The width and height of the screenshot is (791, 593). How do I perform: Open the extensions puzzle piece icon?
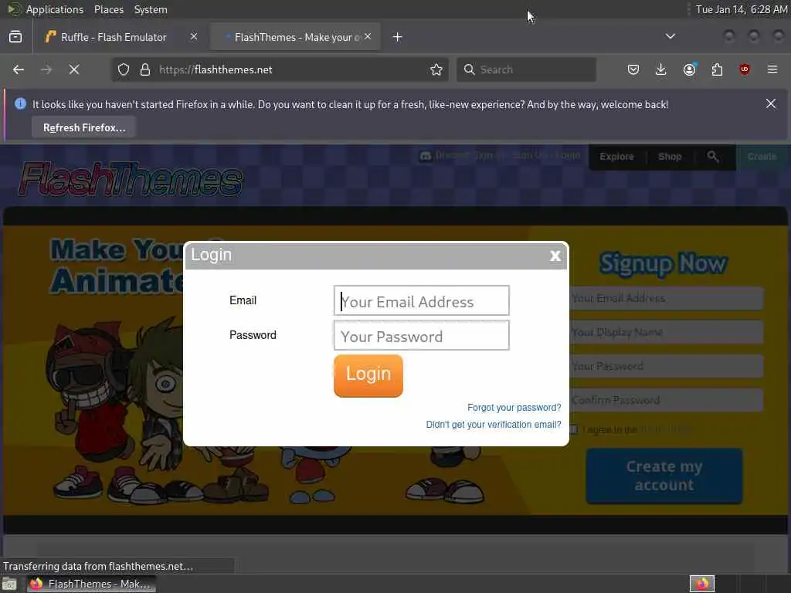(717, 69)
